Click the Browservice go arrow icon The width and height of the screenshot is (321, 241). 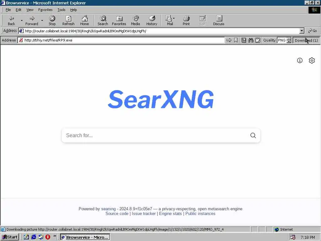point(229,40)
